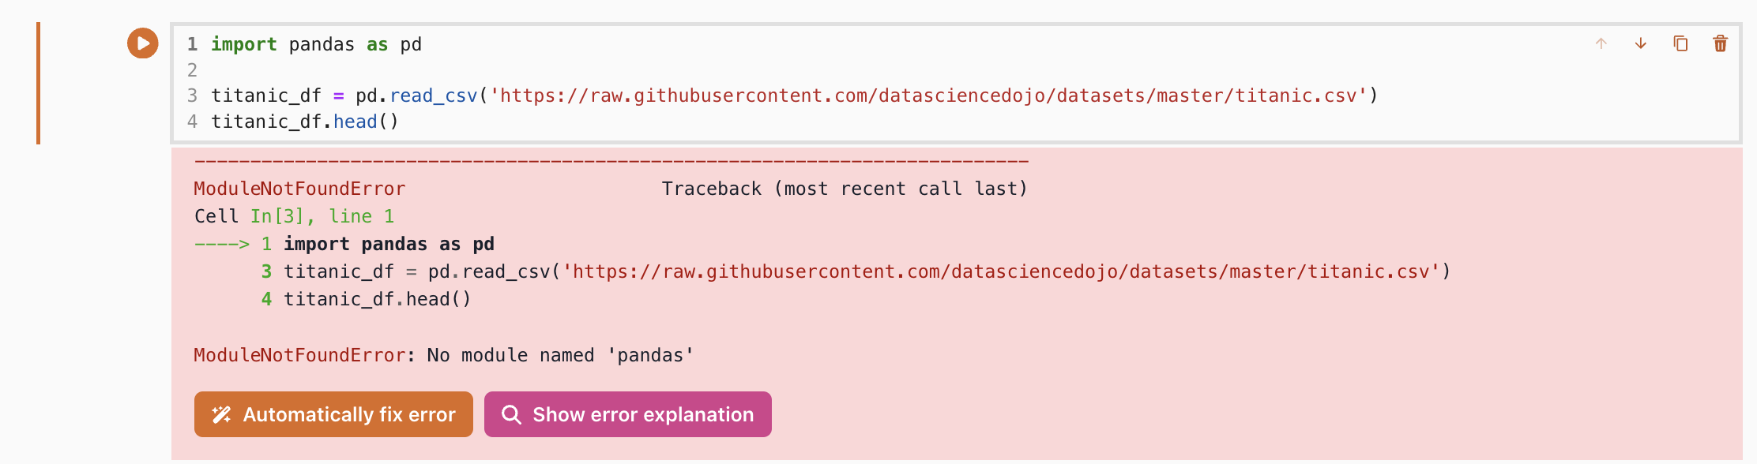Select the cell via its orange left bar
This screenshot has height=464, width=1757.
click(x=38, y=83)
